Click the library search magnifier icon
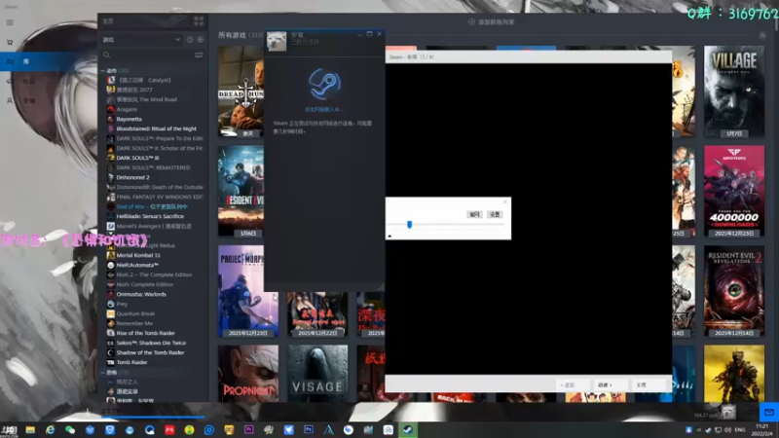 point(106,55)
